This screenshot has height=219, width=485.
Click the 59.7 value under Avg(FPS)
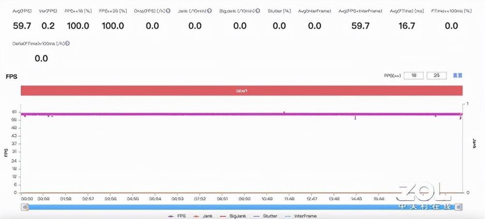click(x=22, y=26)
